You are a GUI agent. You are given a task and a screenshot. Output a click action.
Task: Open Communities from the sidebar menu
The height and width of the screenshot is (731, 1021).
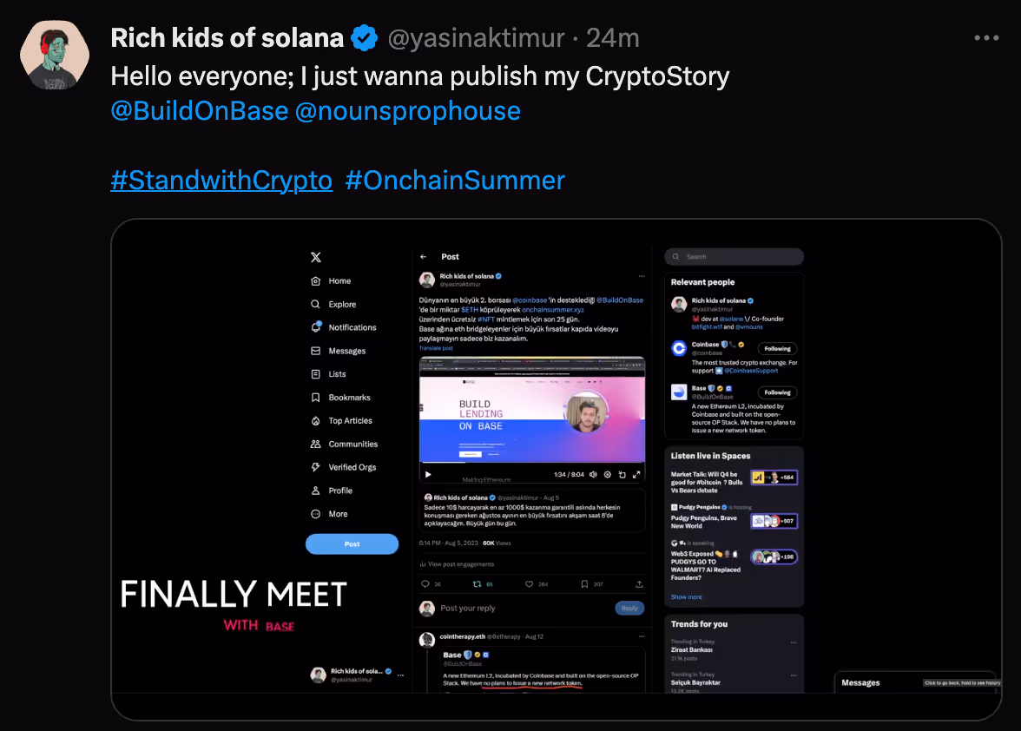[x=352, y=445]
